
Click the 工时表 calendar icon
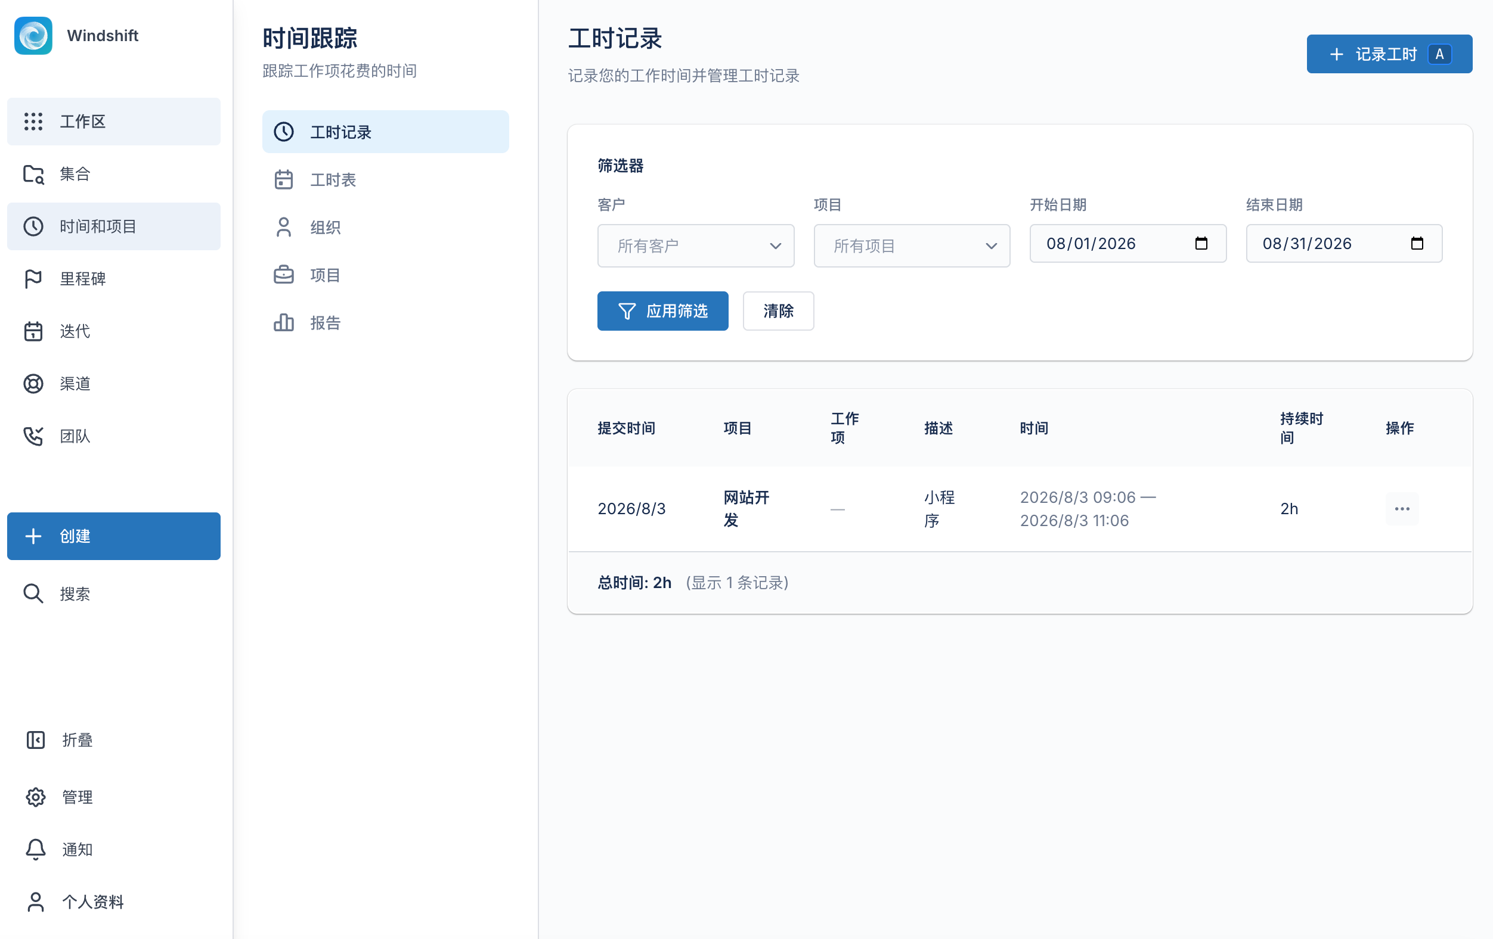[x=284, y=179]
